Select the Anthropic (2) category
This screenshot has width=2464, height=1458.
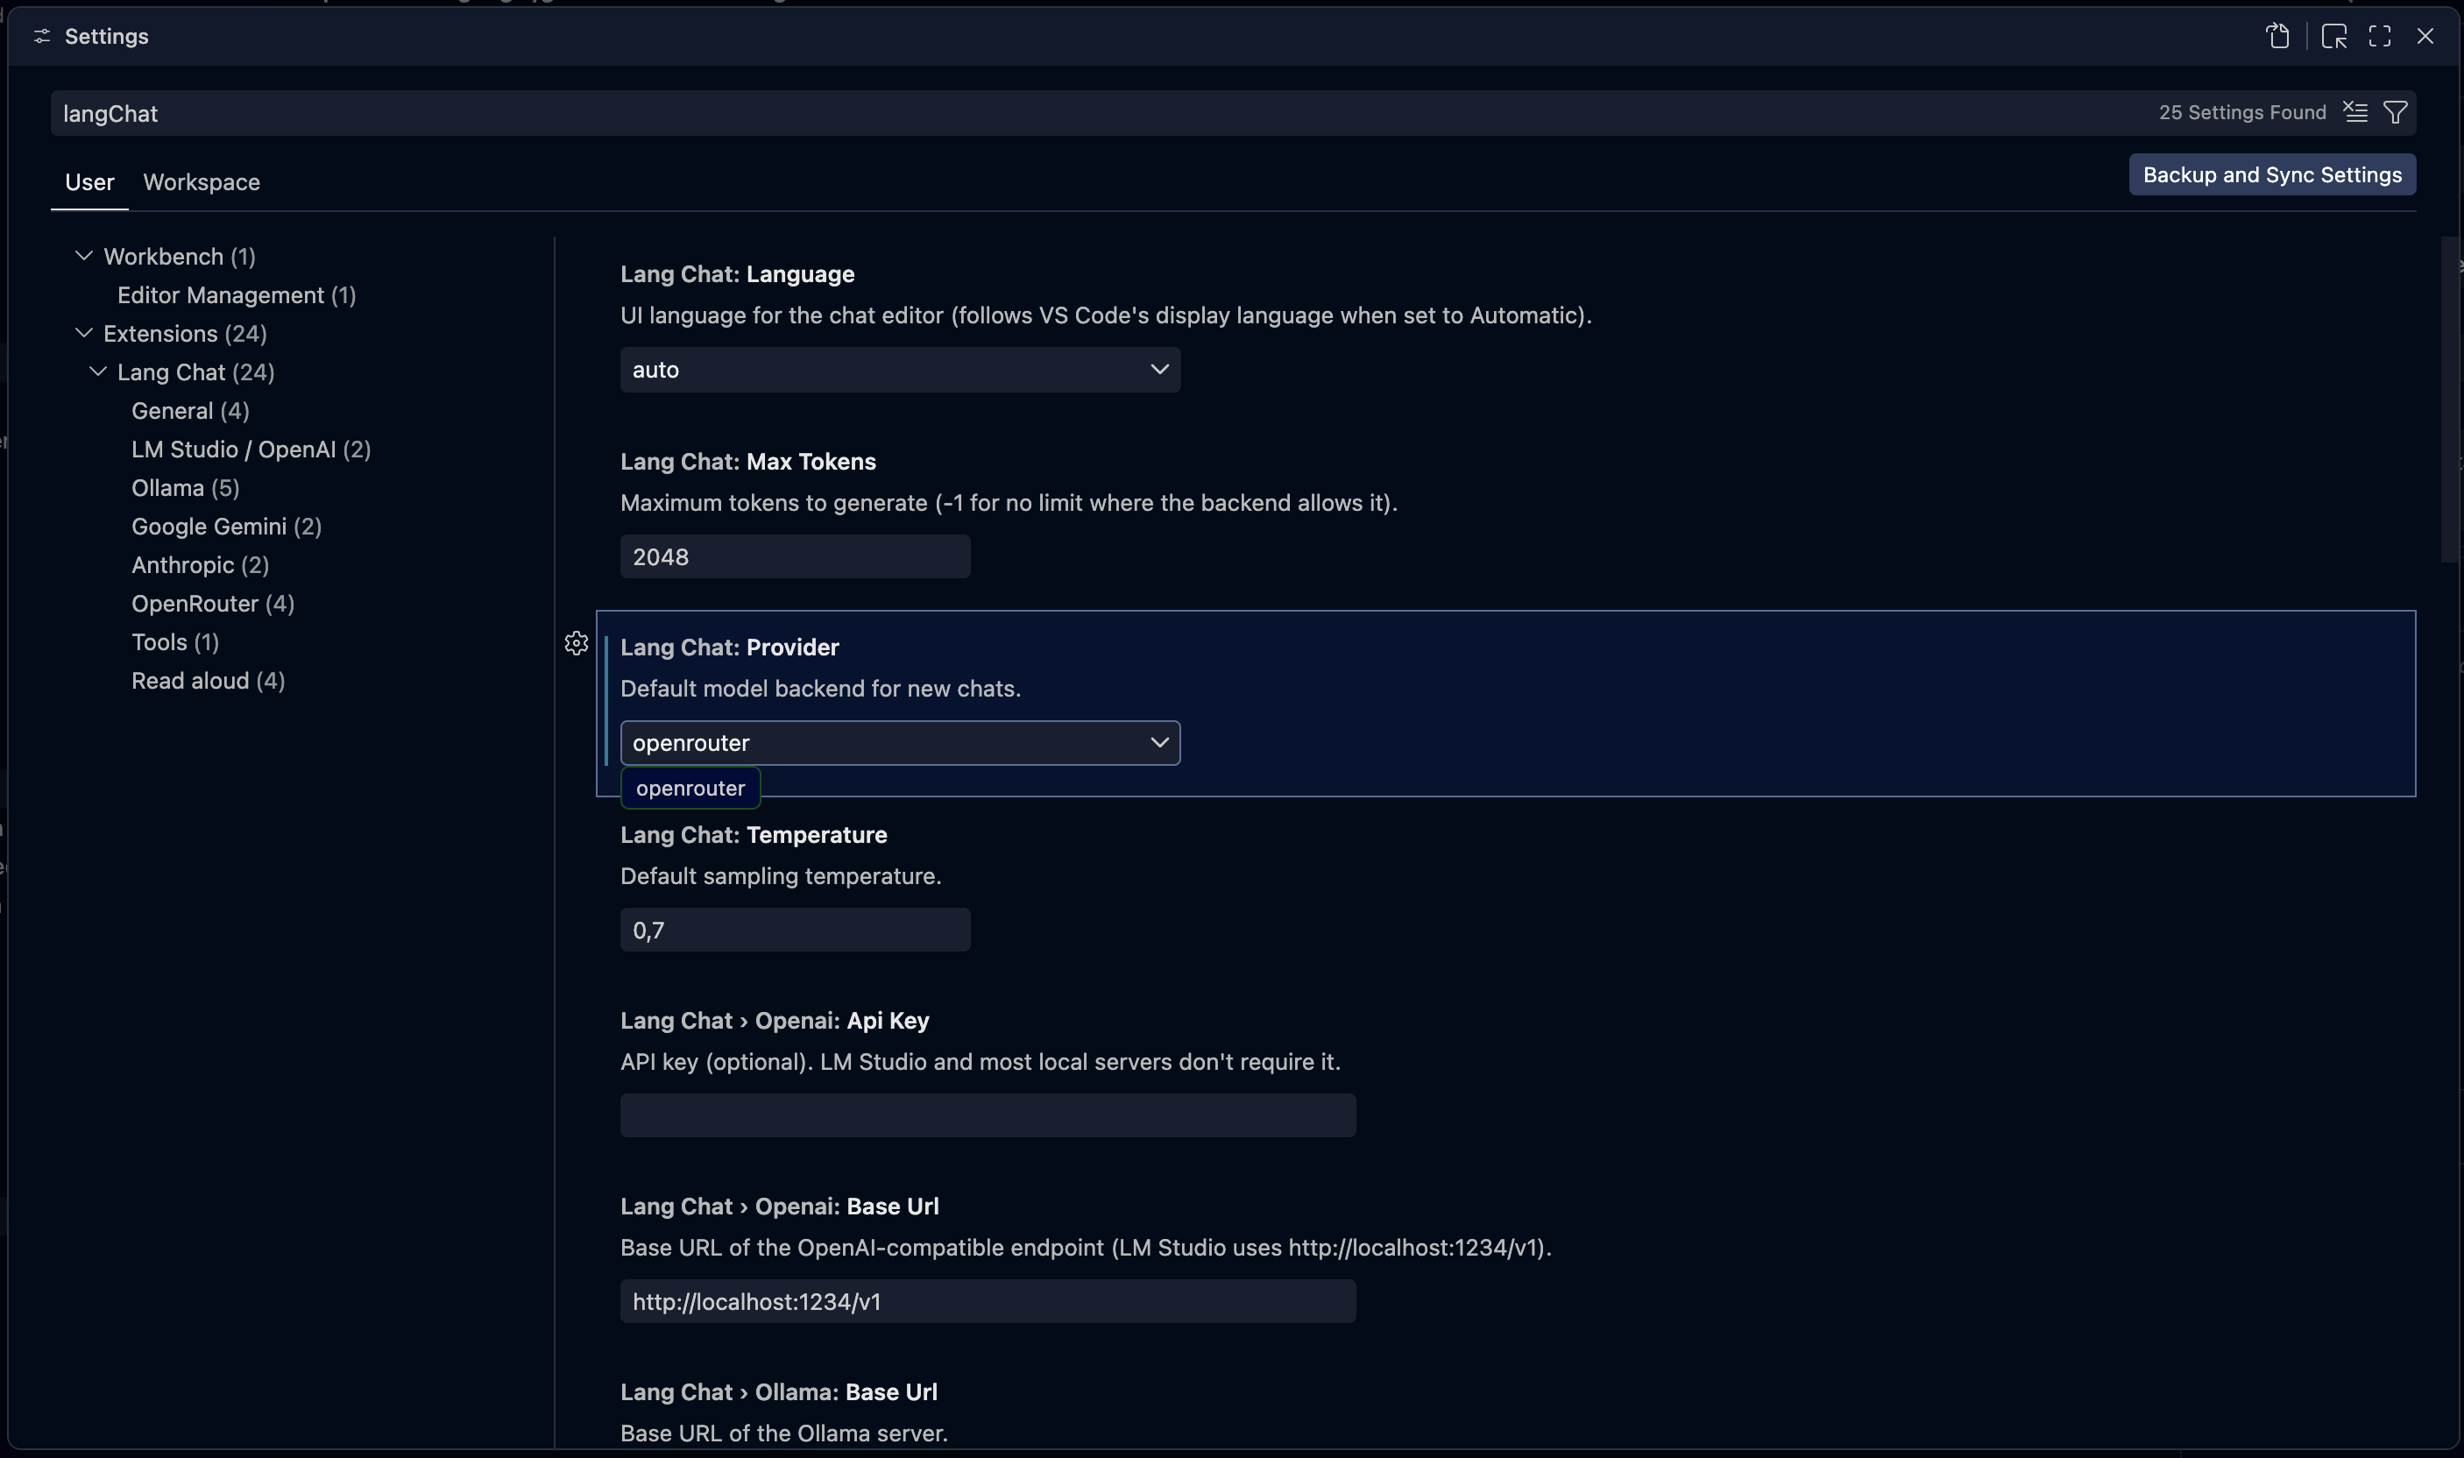(x=201, y=565)
